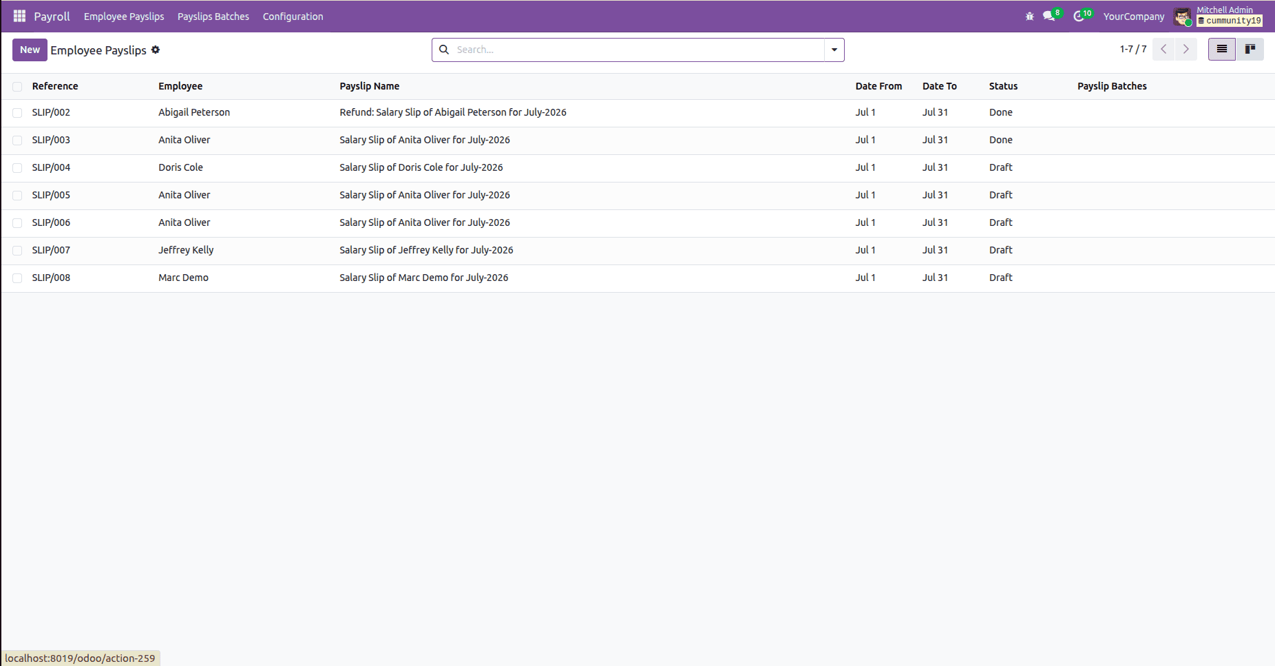Click the Payroll app title
Screen dimensions: 1275x666
tap(52, 17)
